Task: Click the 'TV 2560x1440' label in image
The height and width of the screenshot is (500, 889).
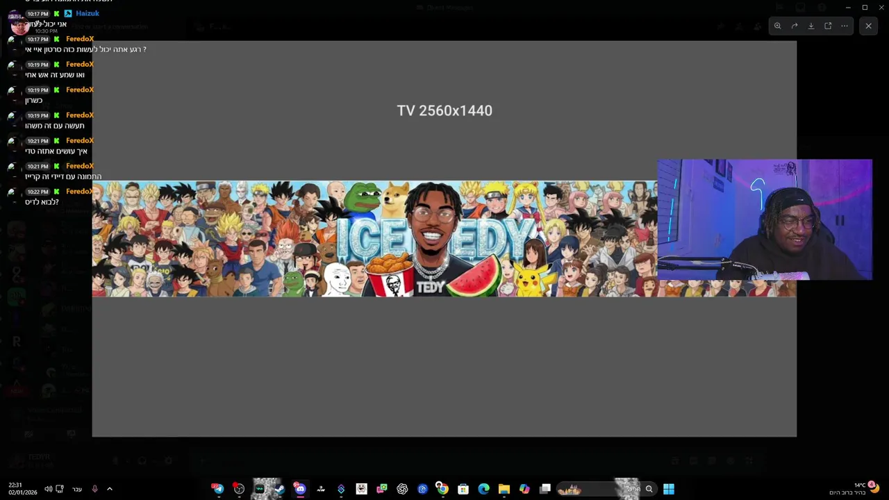Action: [444, 110]
